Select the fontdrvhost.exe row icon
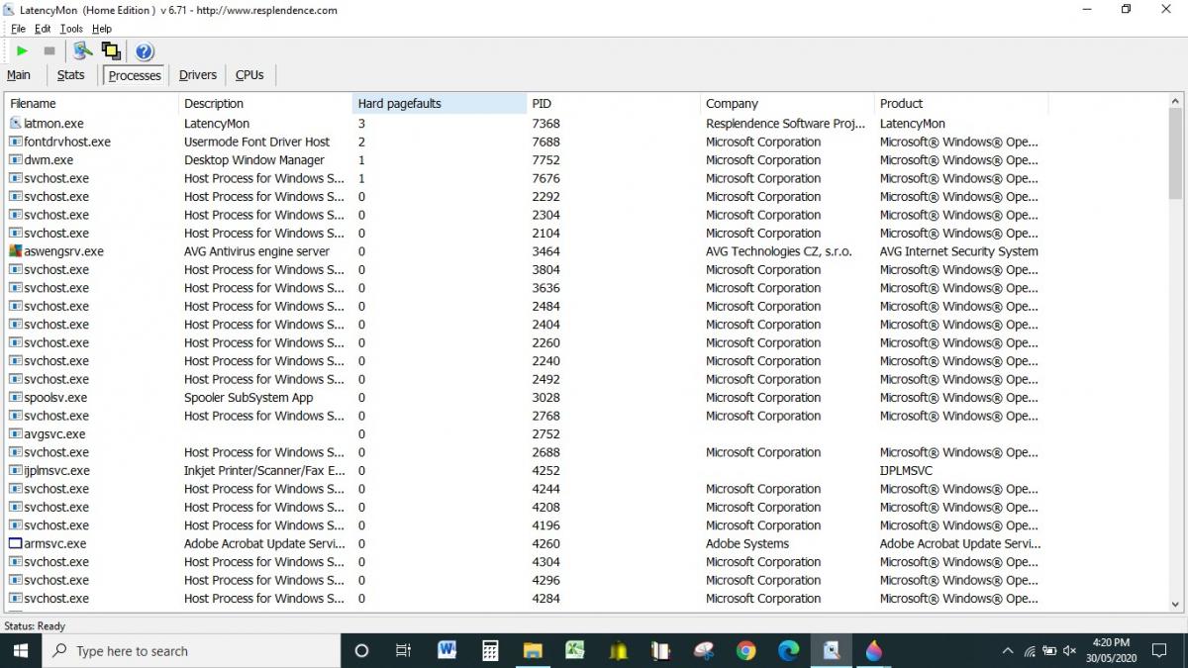This screenshot has width=1188, height=668. point(15,142)
